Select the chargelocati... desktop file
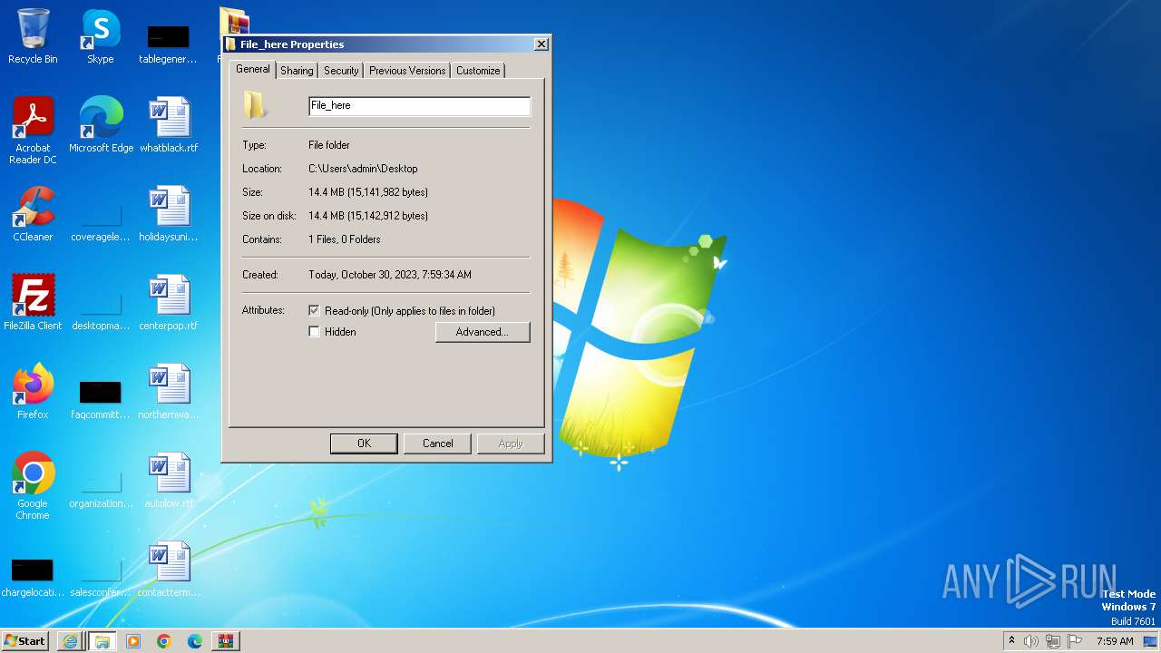The height and width of the screenshot is (653, 1161). (33, 579)
